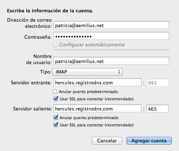179x151 pixels.
Task: Click the up-down arrows on the IMAP selector
Action: [119, 72]
